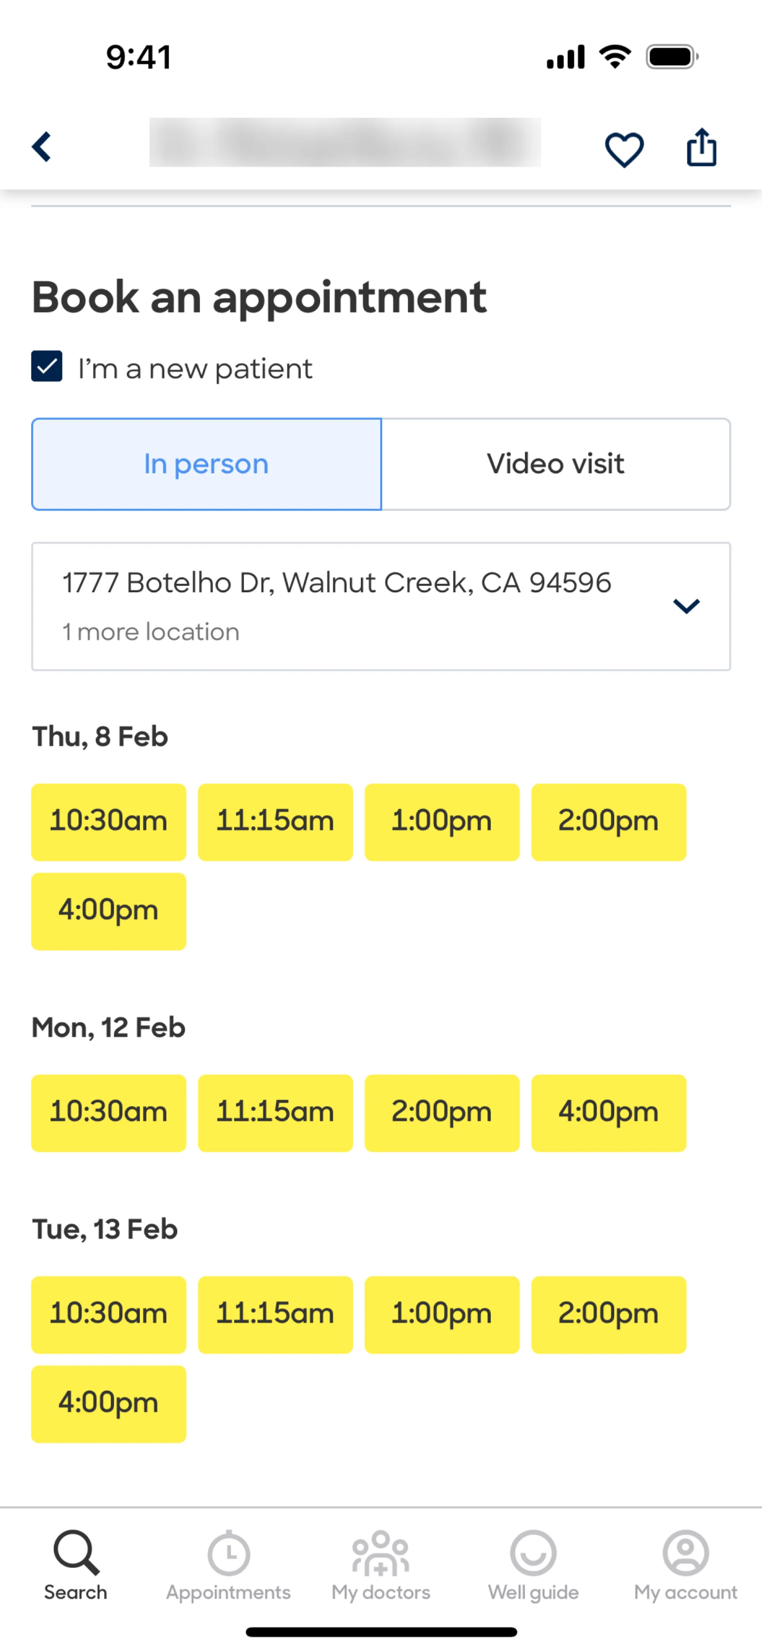Favorite this doctor with the heart icon
This screenshot has width=762, height=1652.
click(624, 149)
